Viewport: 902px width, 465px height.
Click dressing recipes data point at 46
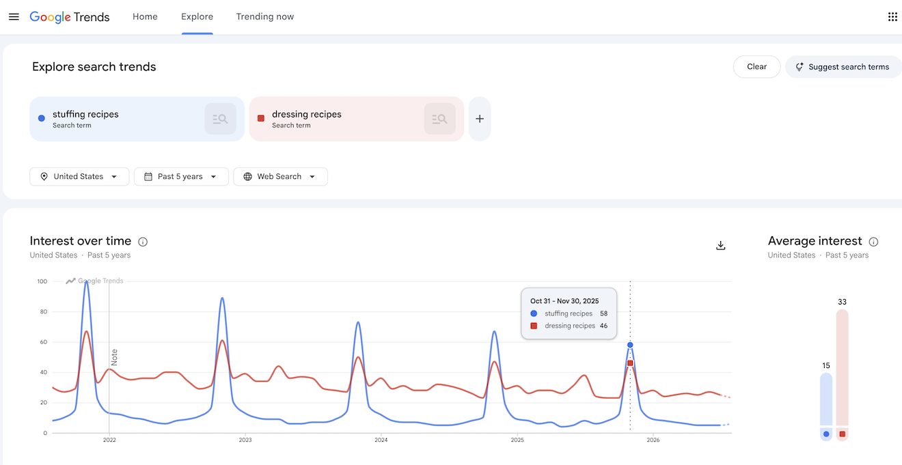[x=630, y=363]
